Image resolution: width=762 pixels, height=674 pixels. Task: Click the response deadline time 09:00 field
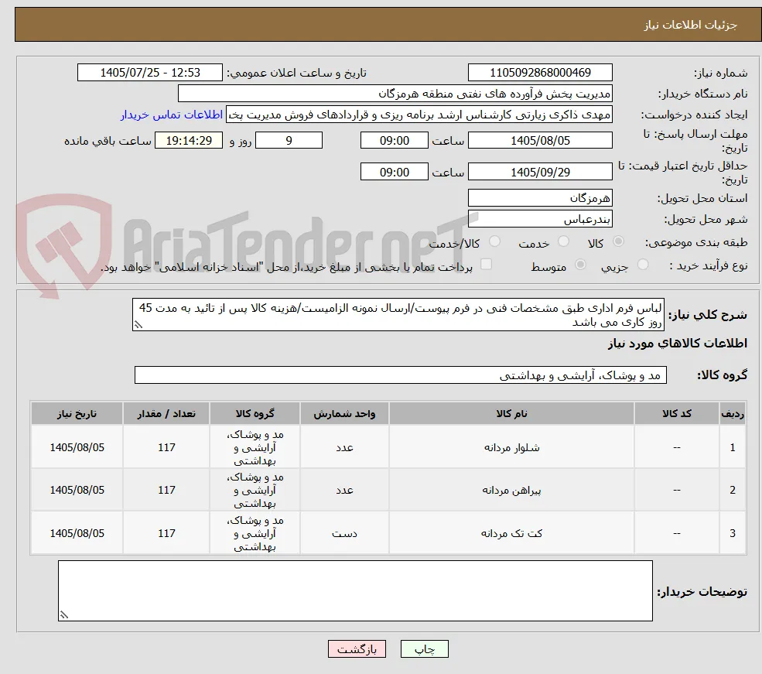394,140
